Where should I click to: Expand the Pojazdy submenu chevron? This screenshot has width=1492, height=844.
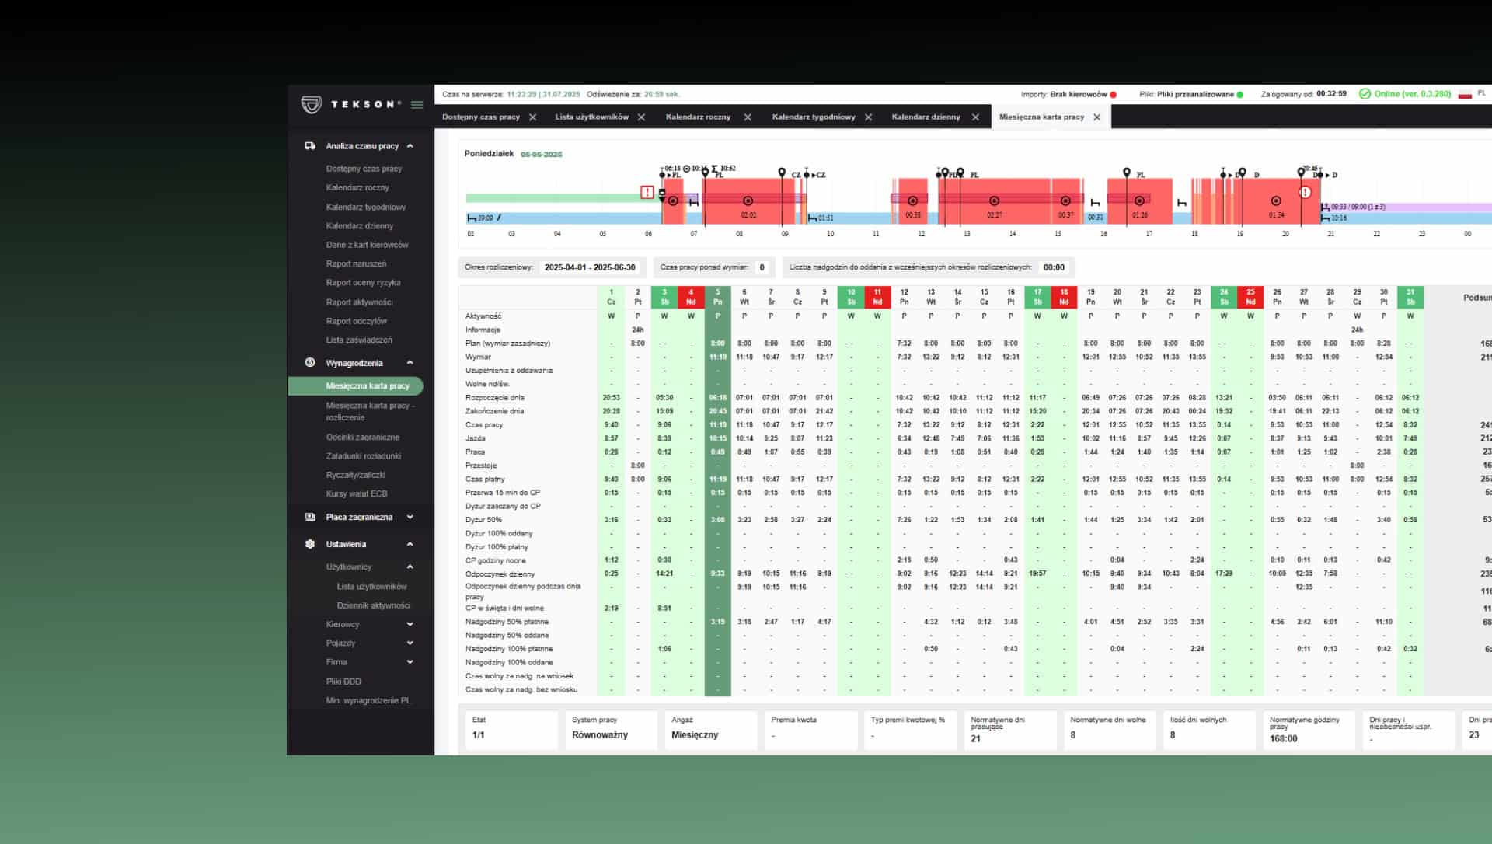coord(410,643)
